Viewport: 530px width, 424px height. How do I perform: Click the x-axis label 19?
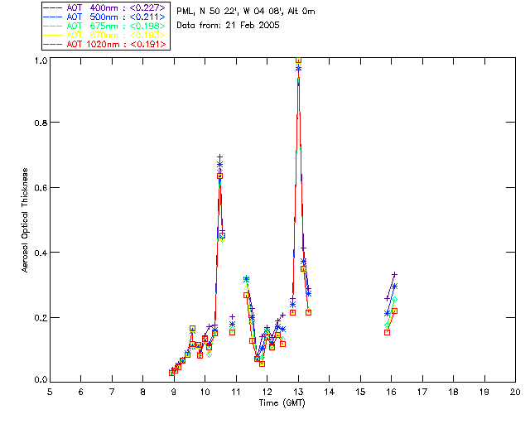(x=484, y=392)
